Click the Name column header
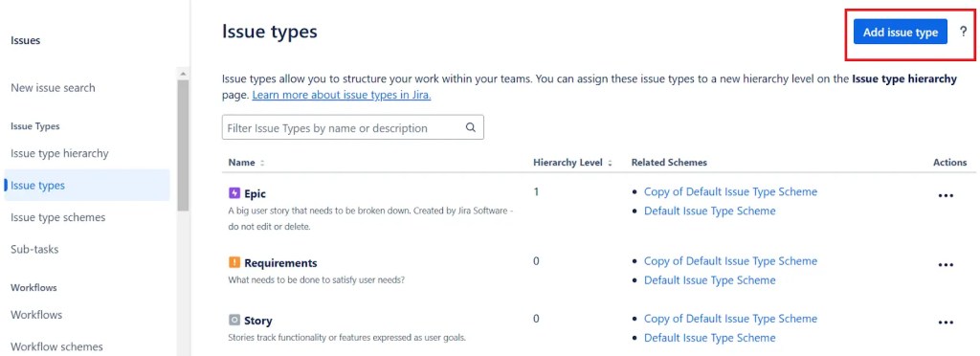980x356 pixels. click(x=242, y=163)
